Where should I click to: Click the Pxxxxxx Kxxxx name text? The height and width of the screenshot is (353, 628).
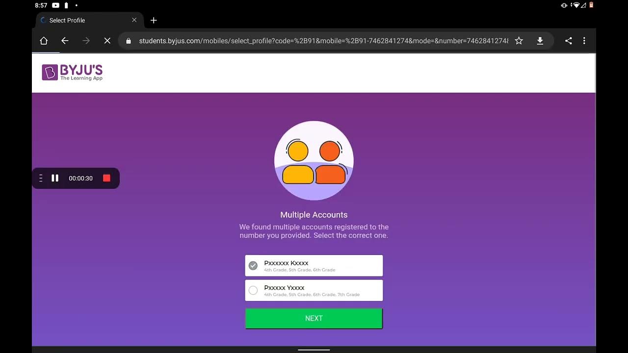click(286, 263)
